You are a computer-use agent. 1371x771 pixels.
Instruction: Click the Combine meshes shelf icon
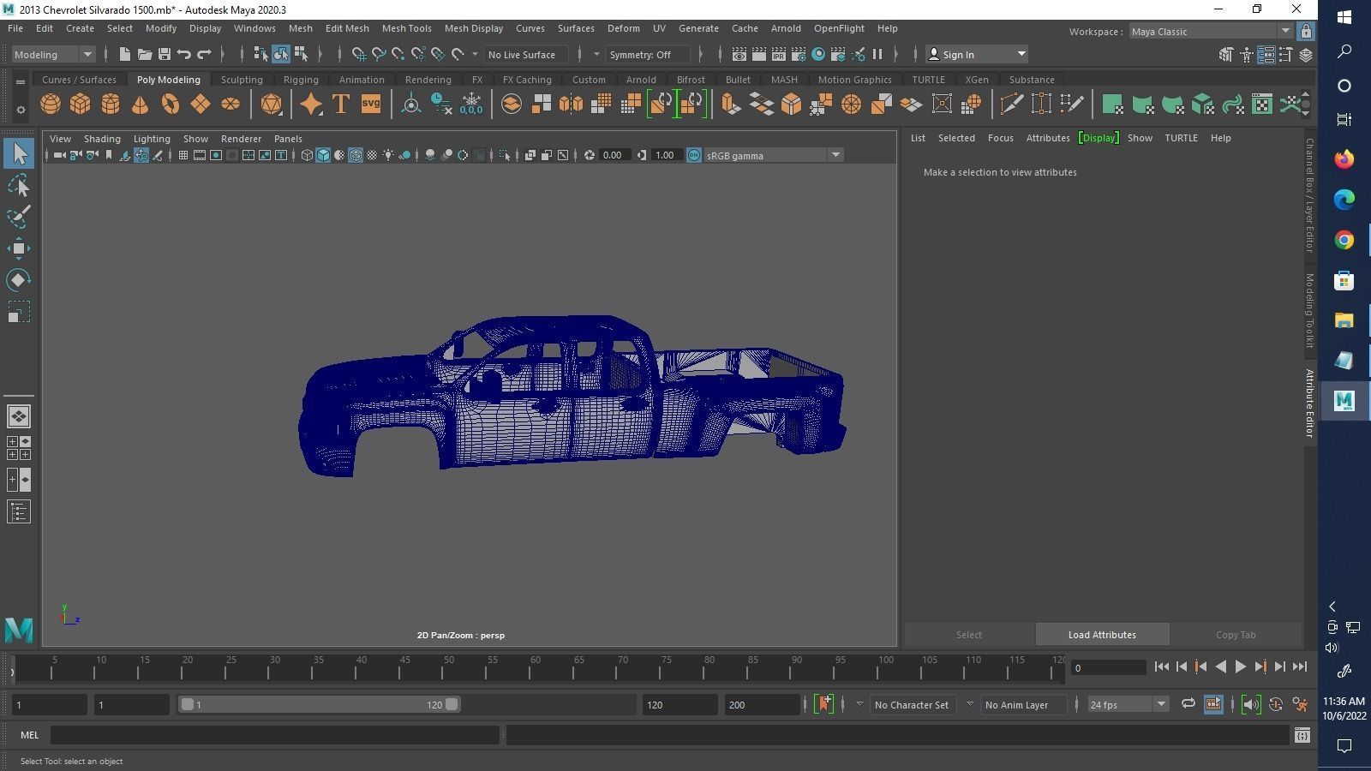(x=512, y=105)
